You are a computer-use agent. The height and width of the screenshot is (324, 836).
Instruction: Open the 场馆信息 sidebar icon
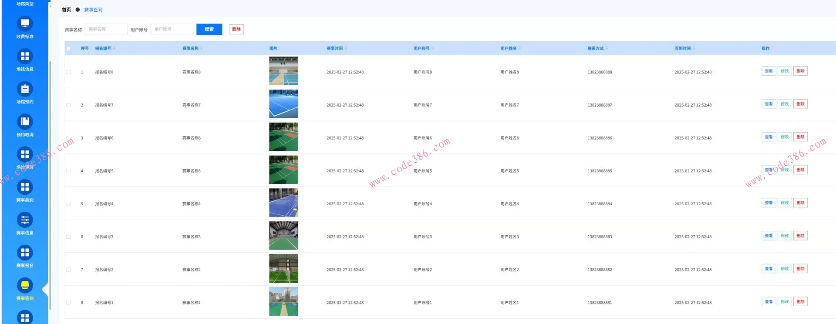tap(25, 56)
